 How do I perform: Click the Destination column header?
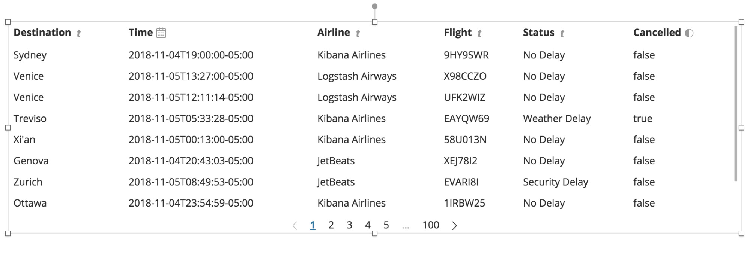coord(42,33)
